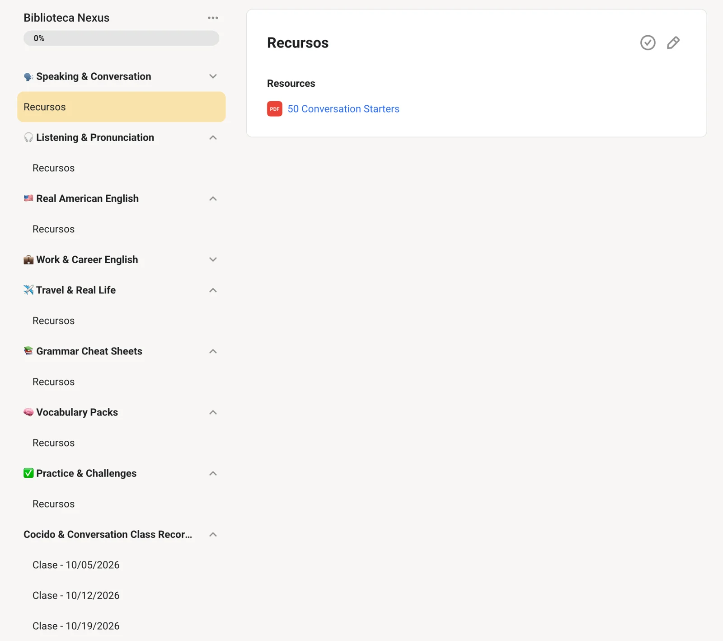
Task: Click the red PDF file icon
Action: [274, 109]
